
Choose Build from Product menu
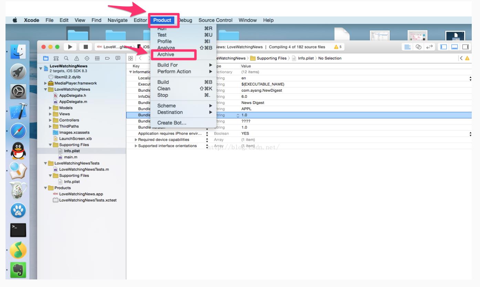click(184, 82)
